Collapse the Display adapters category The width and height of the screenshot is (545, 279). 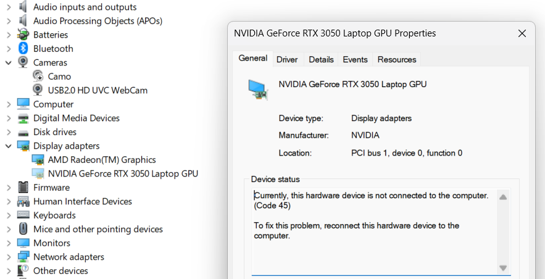click(x=8, y=146)
